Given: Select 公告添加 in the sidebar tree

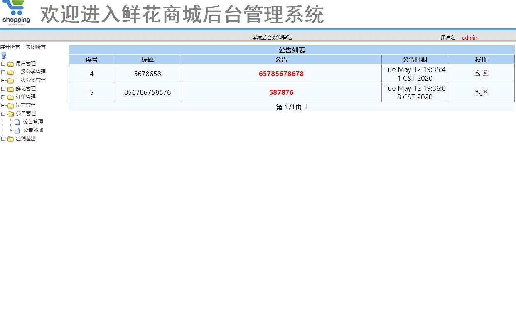Looking at the screenshot, I should click(33, 130).
